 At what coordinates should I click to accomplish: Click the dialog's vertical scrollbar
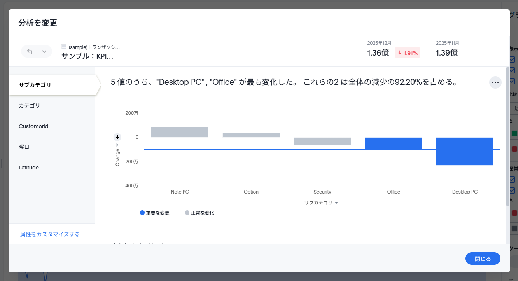(x=507, y=136)
